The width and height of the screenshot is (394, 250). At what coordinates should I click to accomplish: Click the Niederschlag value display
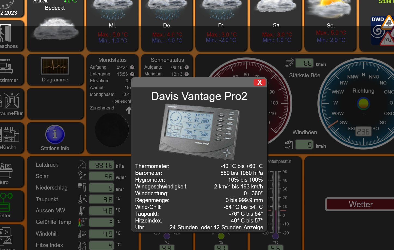[x=101, y=188]
